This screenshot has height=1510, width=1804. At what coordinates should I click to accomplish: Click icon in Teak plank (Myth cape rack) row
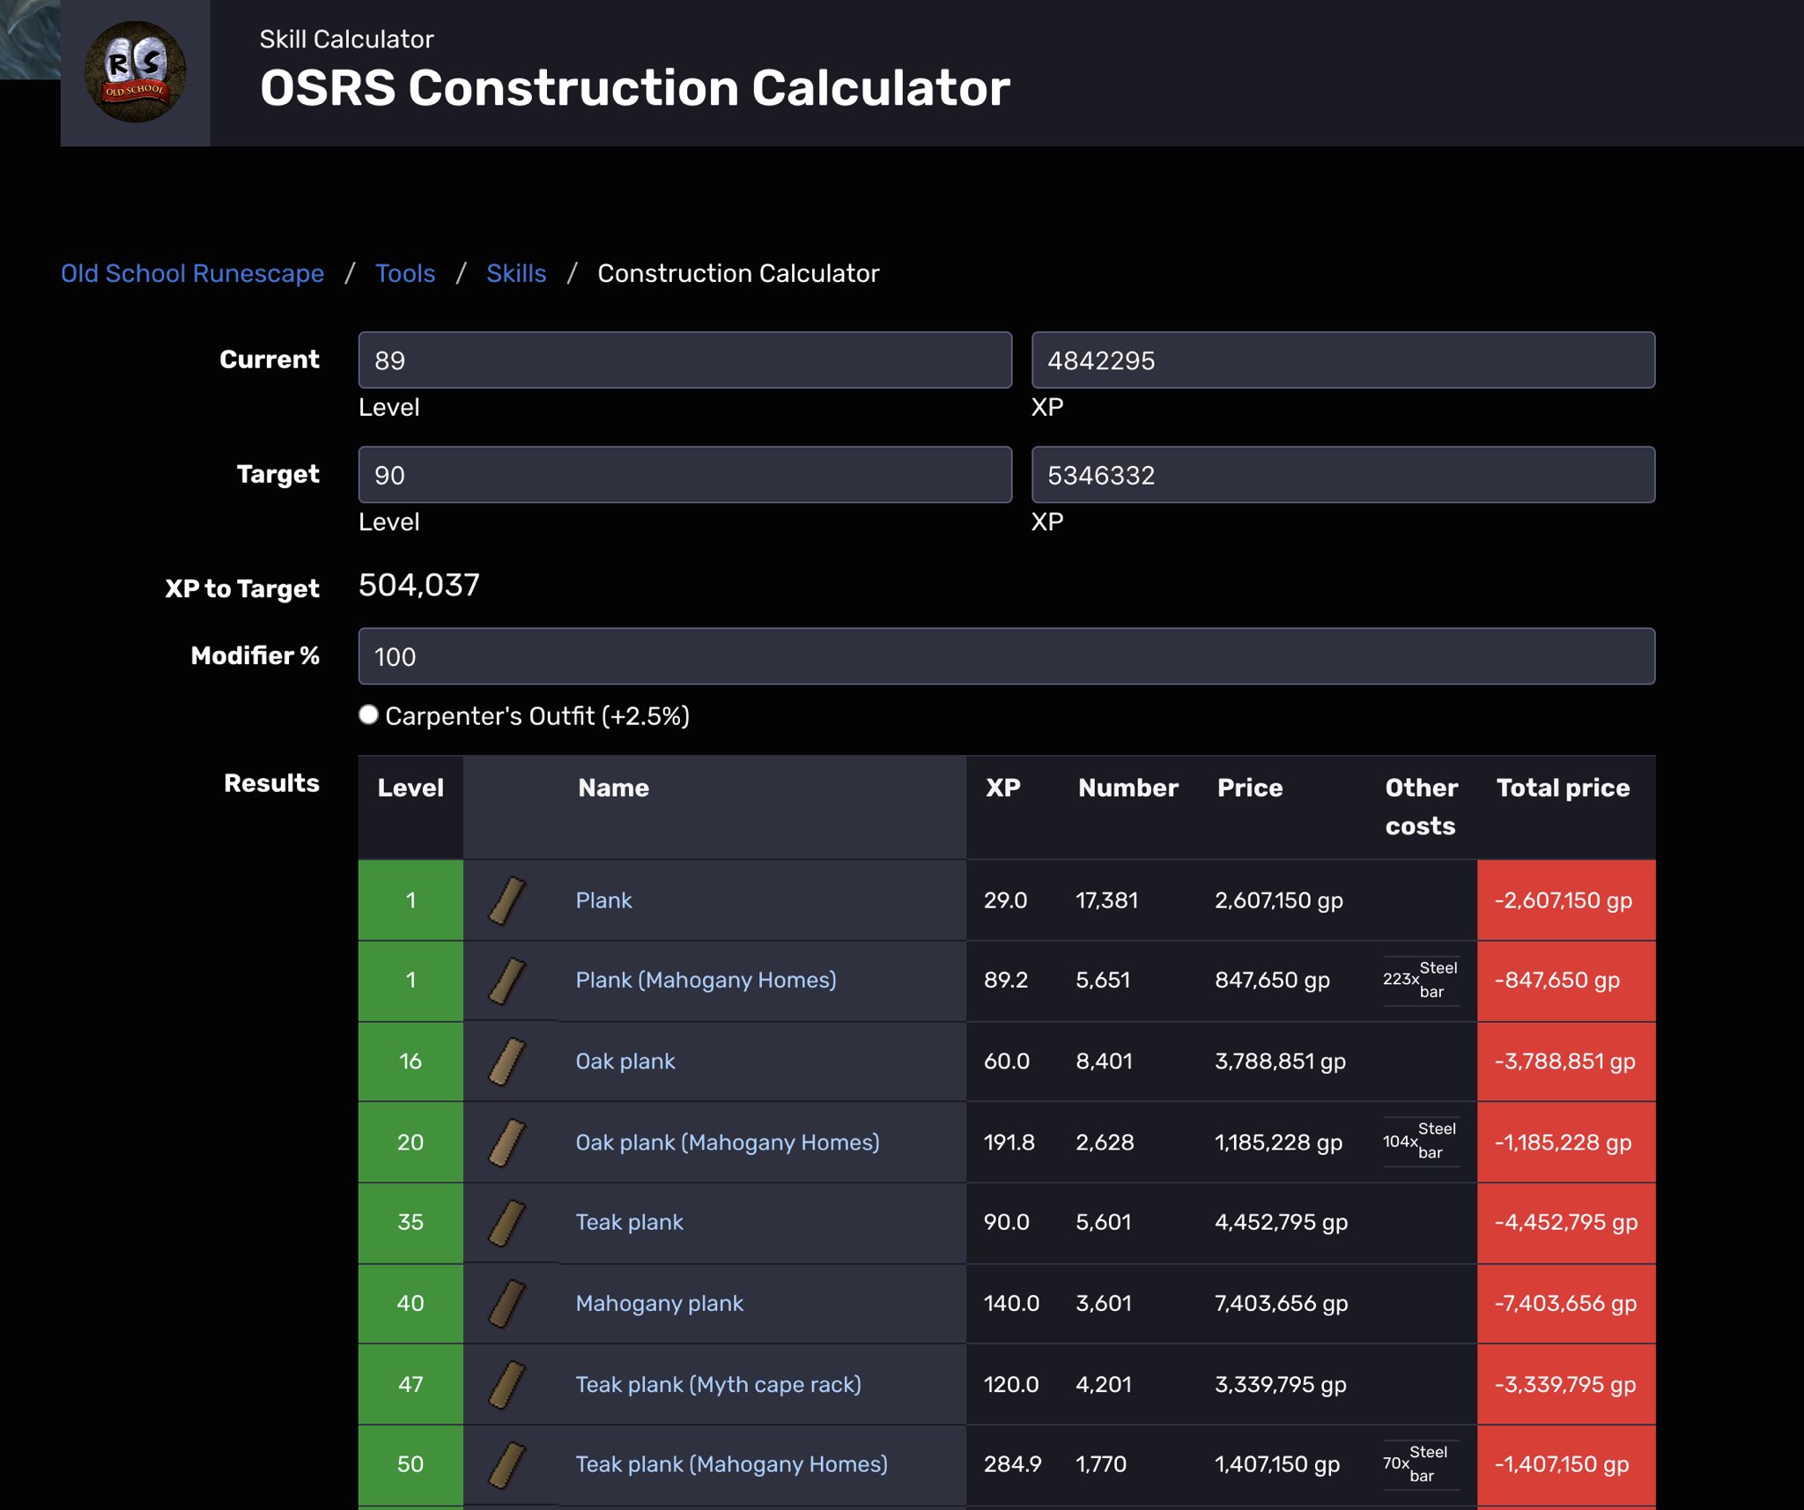tap(507, 1385)
